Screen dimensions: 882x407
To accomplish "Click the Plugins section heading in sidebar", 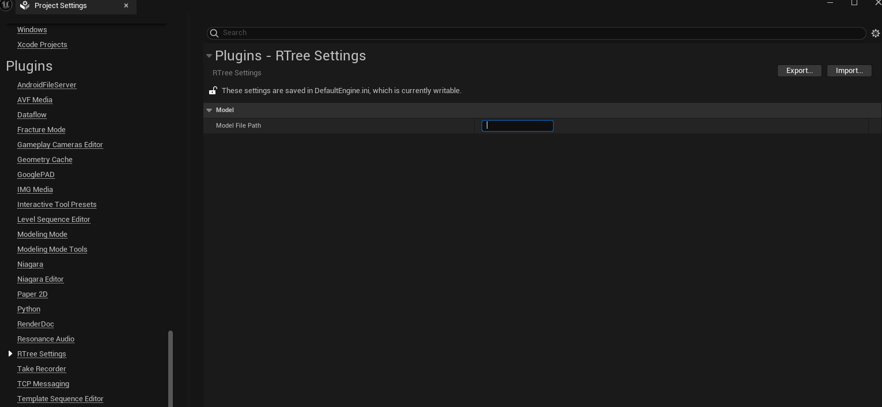I will pyautogui.click(x=29, y=66).
